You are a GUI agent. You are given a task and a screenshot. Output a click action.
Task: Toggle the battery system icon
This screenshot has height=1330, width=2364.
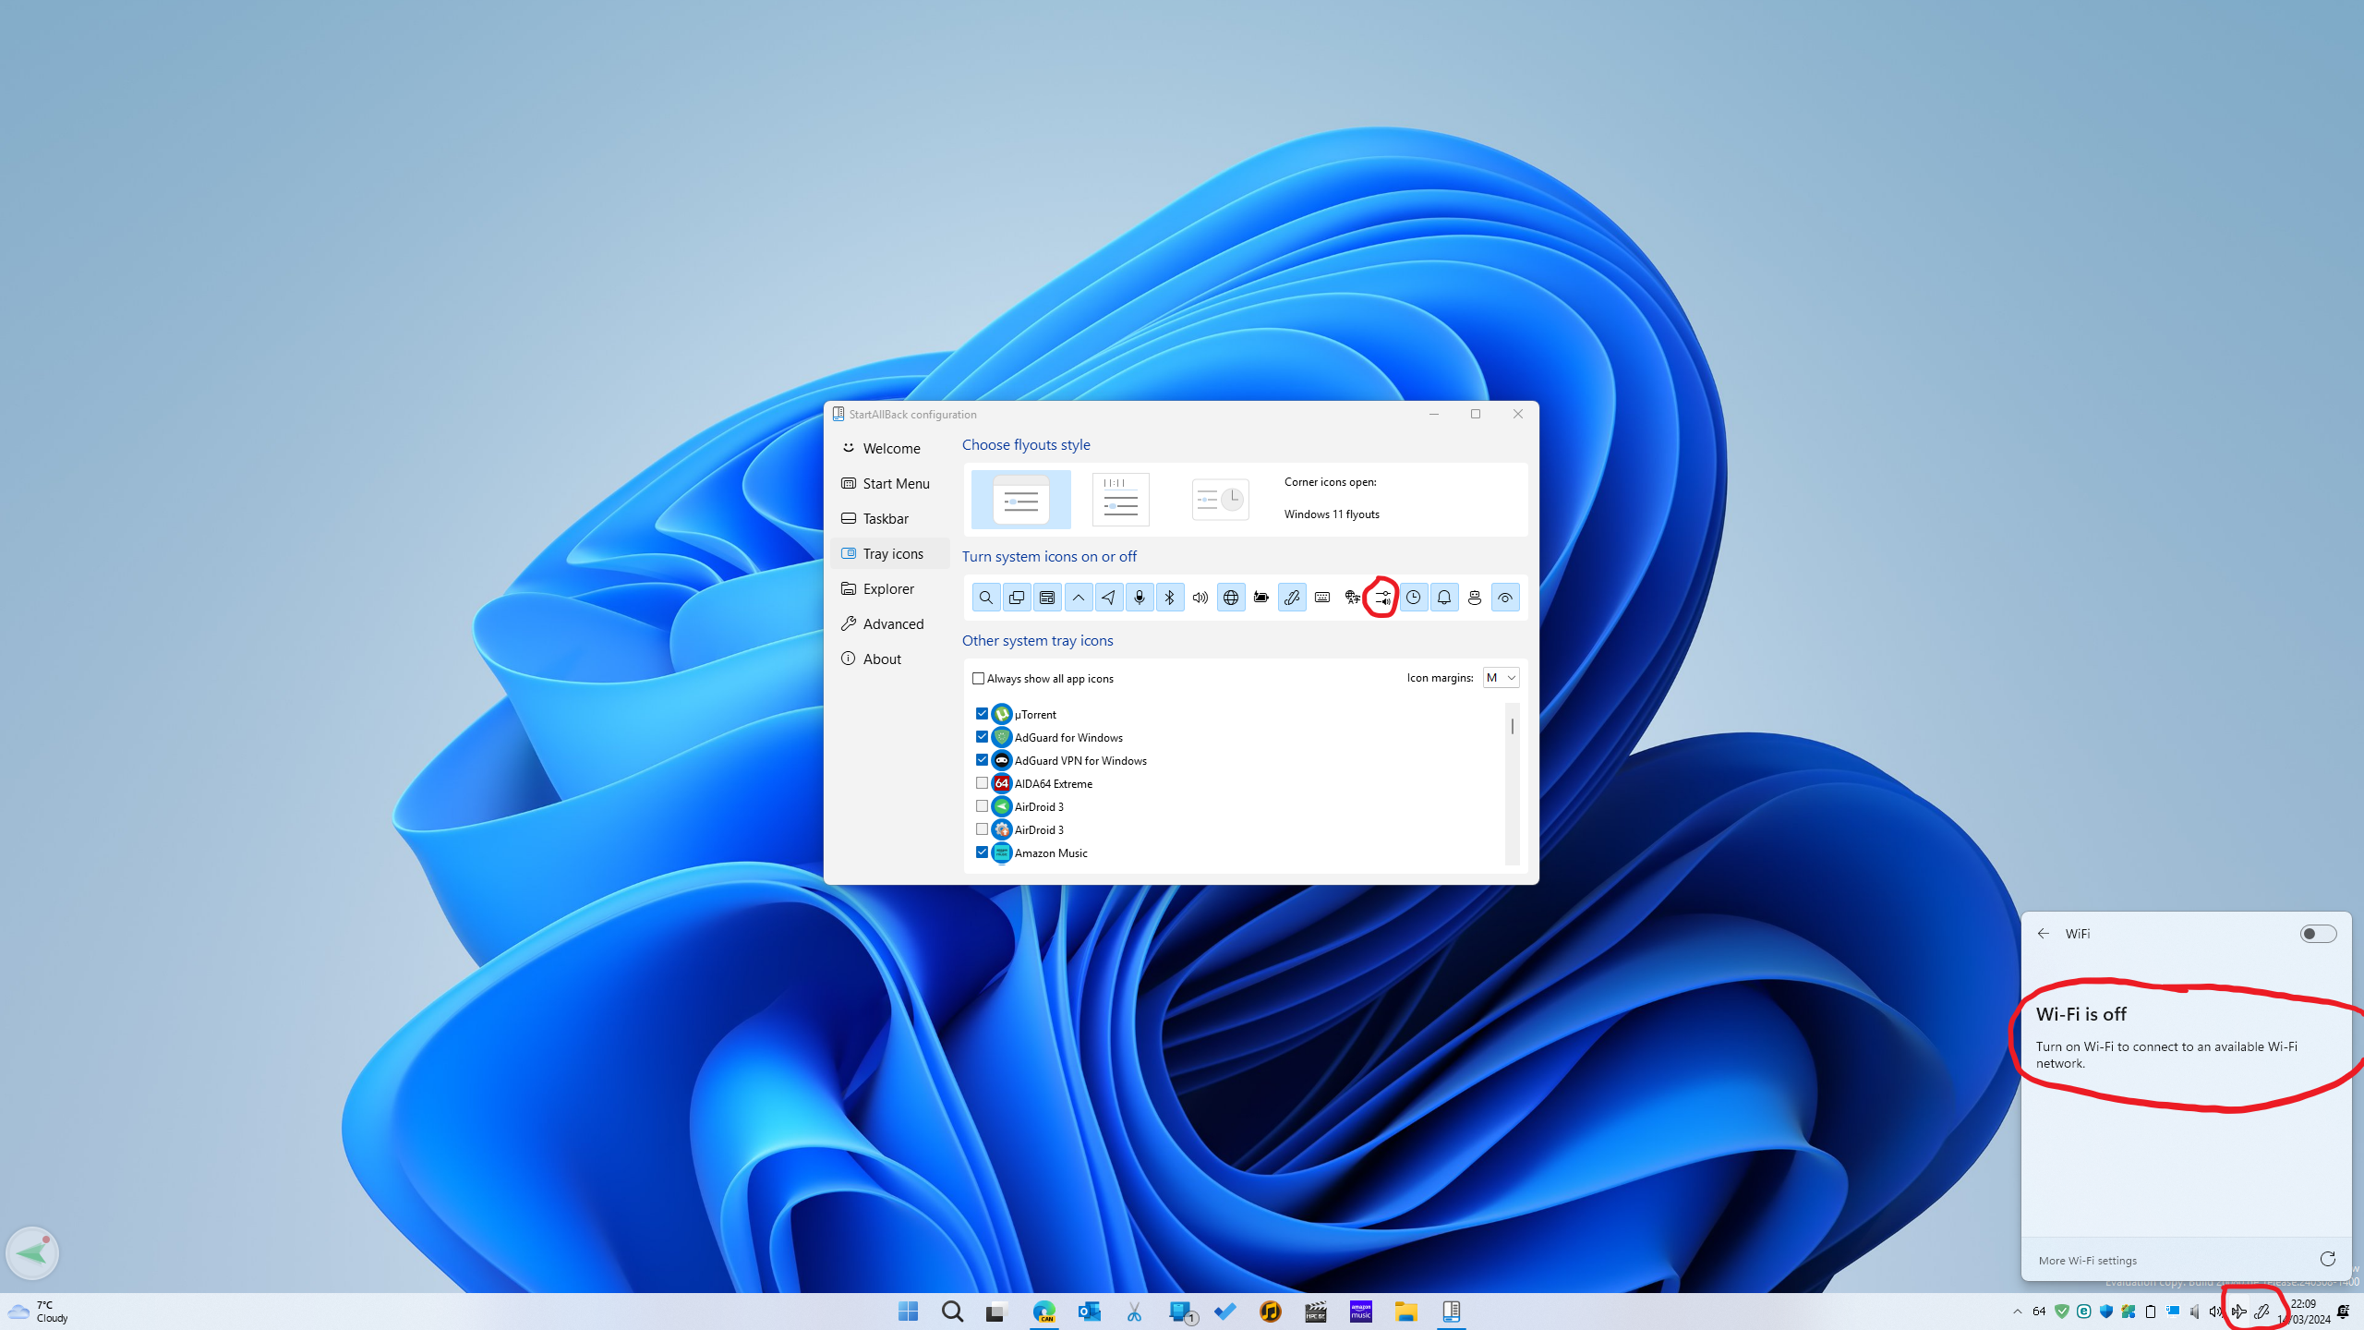1260,598
